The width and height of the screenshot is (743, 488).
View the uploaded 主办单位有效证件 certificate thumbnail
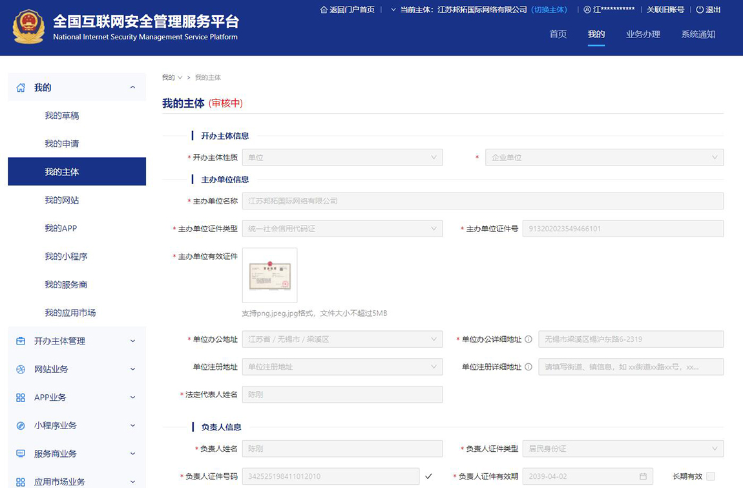(x=269, y=275)
